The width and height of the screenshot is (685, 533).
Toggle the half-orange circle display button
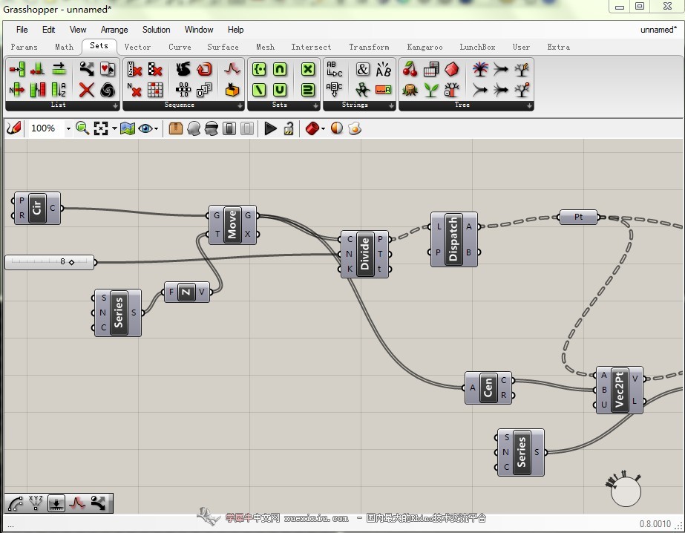point(337,128)
